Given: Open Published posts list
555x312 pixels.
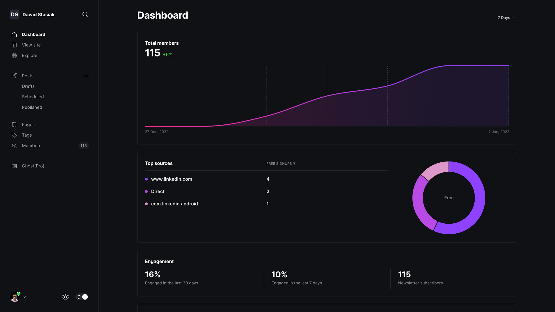Looking at the screenshot, I should coord(32,107).
